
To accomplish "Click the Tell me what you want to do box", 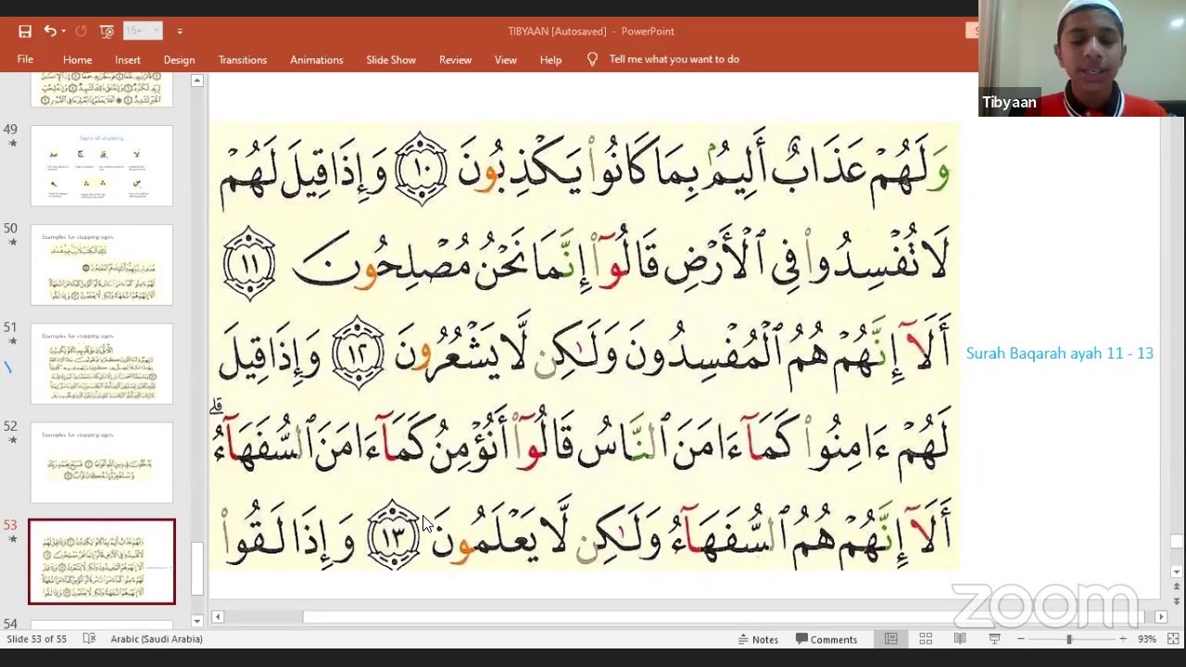I will coord(674,59).
